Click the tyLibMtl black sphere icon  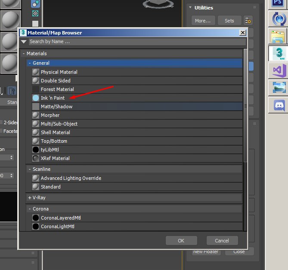(x=36, y=150)
